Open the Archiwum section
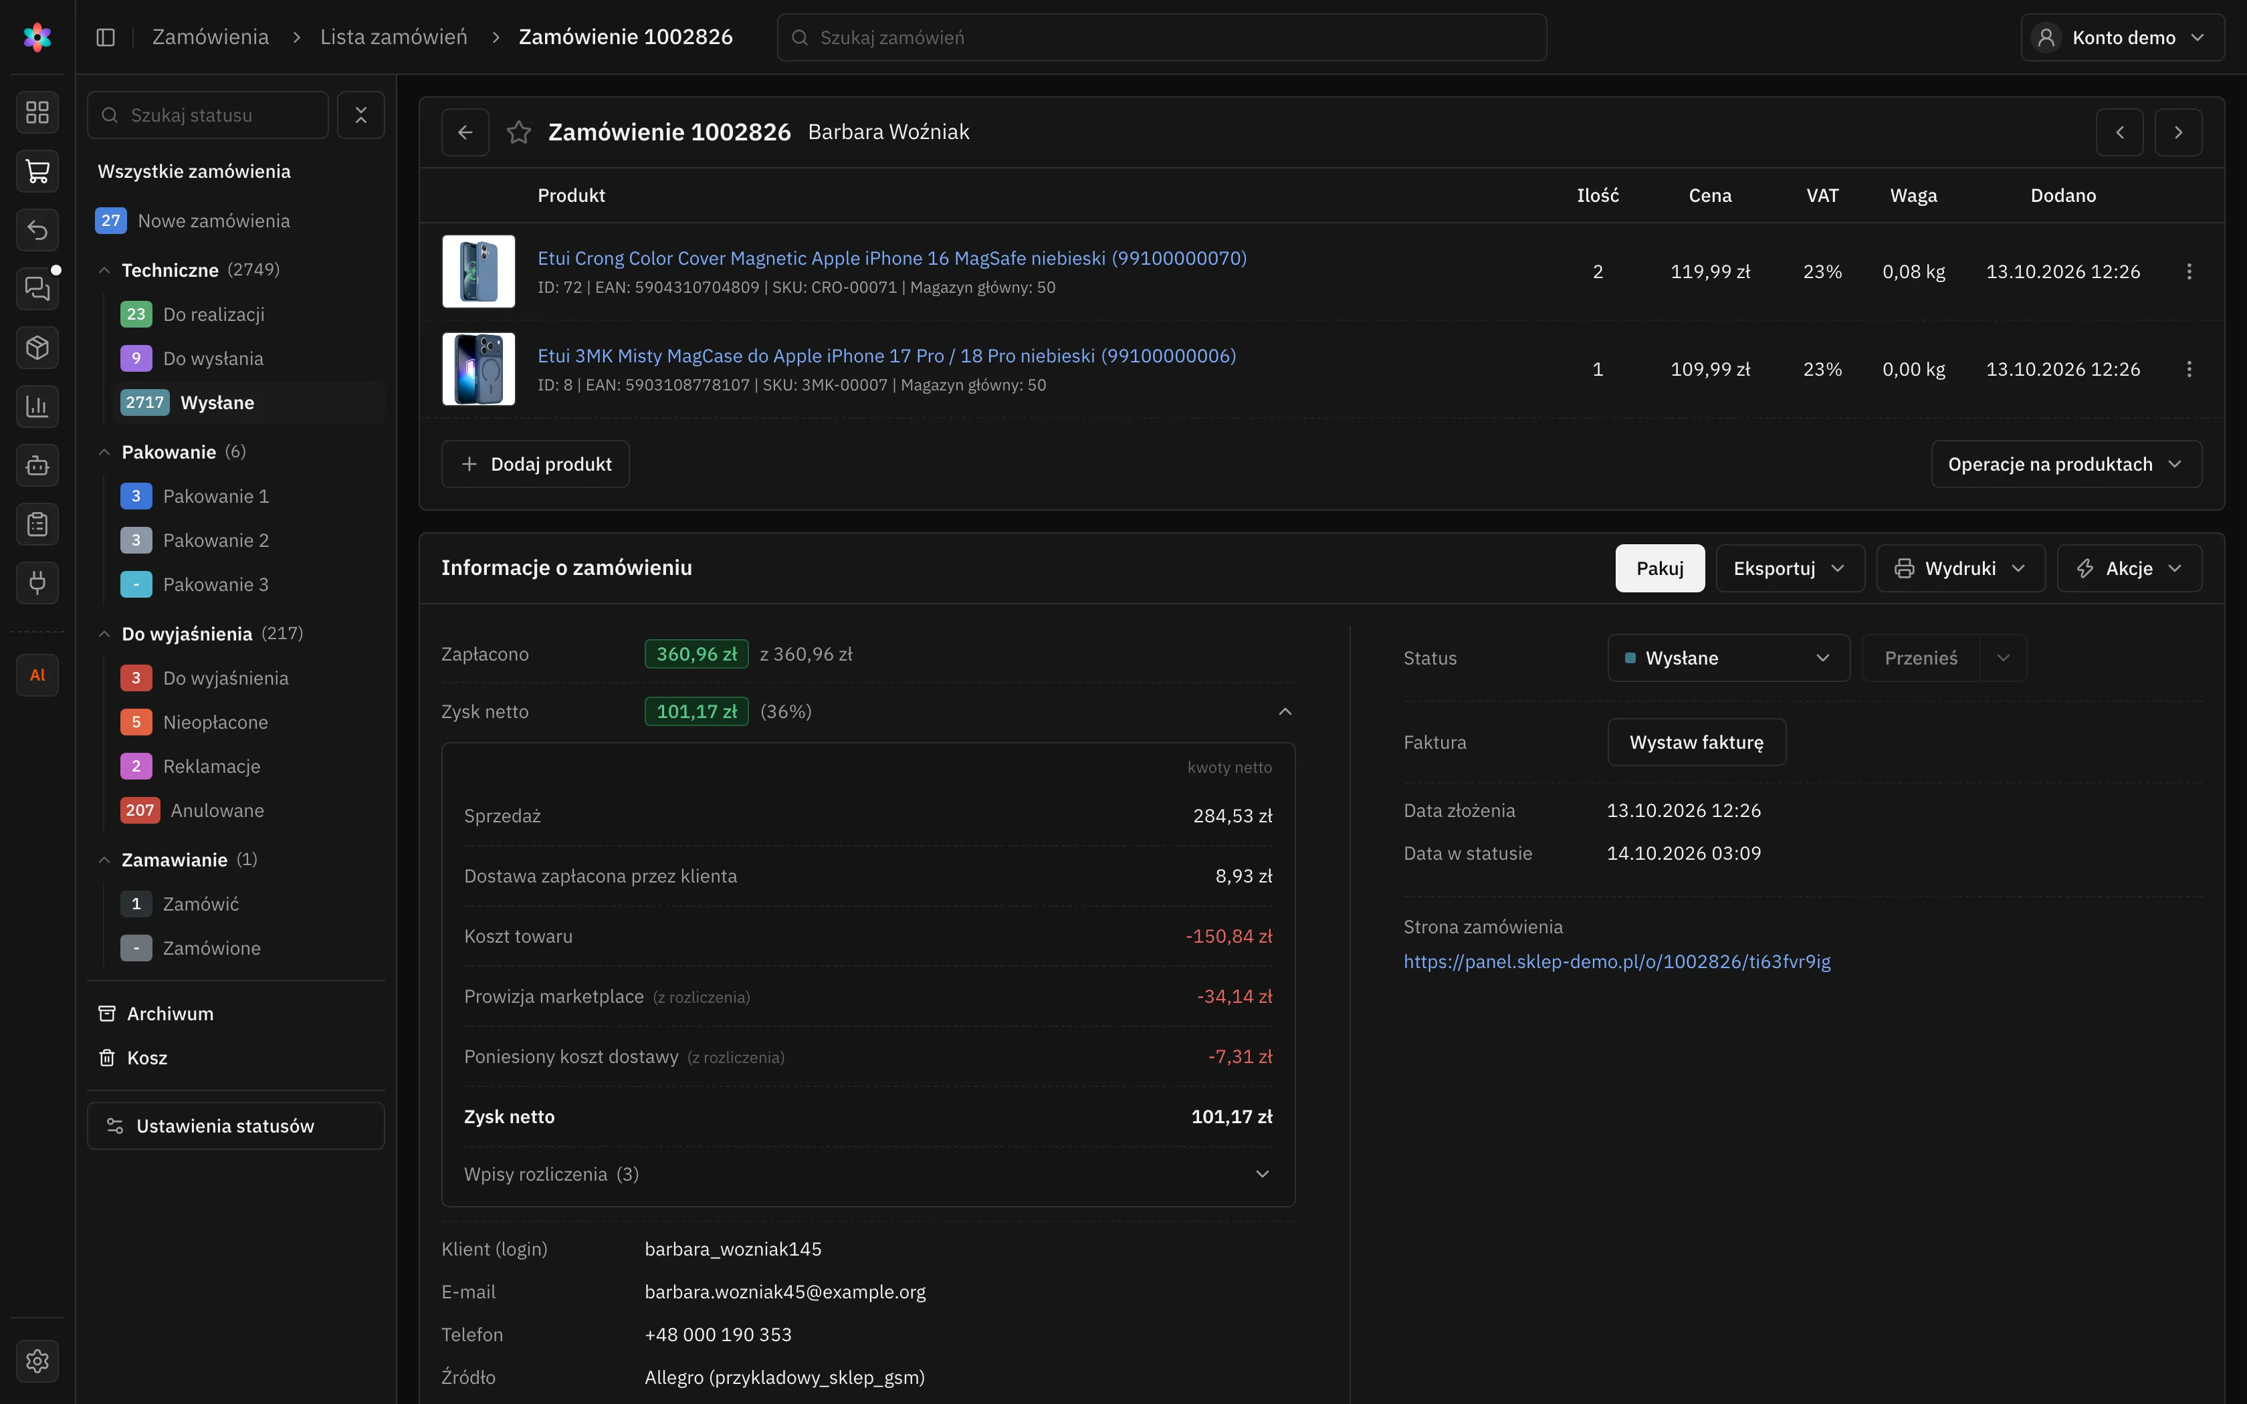2247x1404 pixels. [170, 1013]
